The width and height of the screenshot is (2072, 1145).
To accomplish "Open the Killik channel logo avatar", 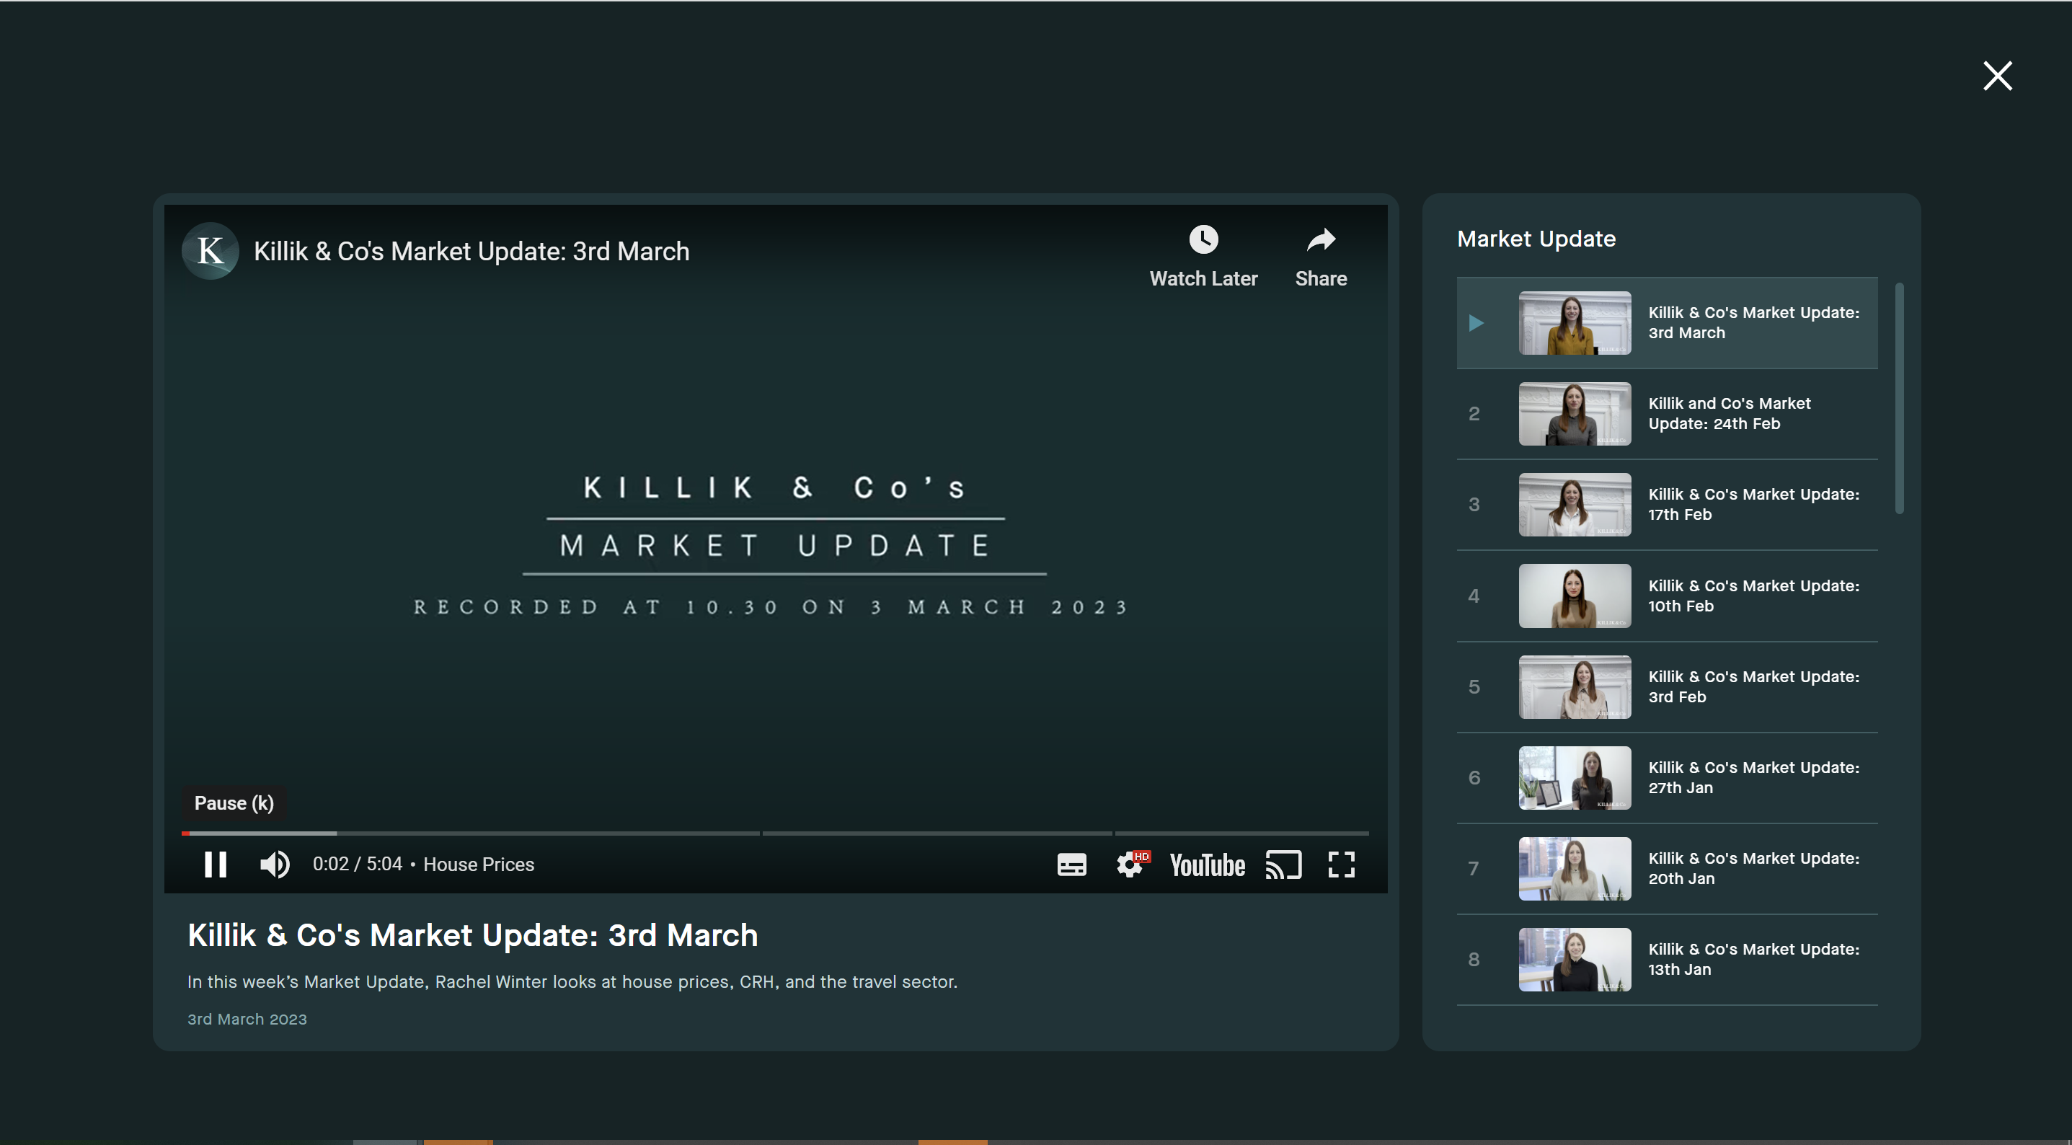I will (x=210, y=251).
